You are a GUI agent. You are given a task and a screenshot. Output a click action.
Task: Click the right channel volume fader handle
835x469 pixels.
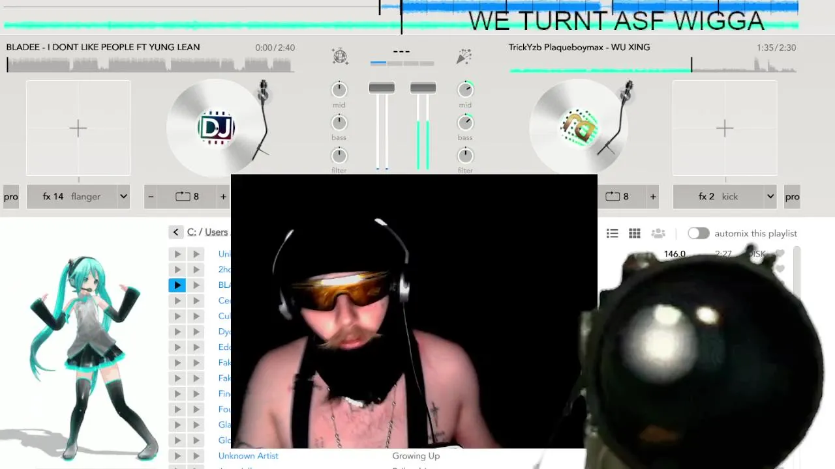(x=423, y=87)
